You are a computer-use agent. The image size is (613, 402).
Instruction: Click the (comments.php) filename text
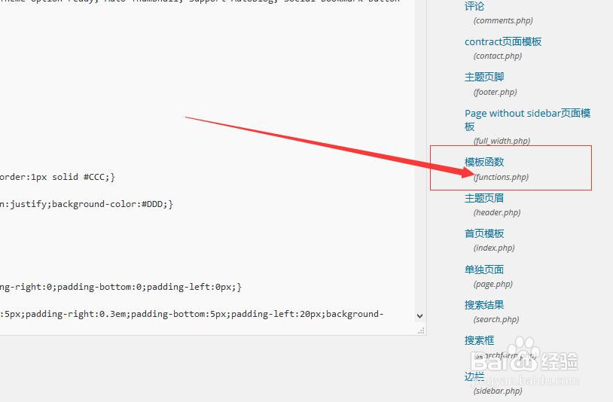(503, 21)
